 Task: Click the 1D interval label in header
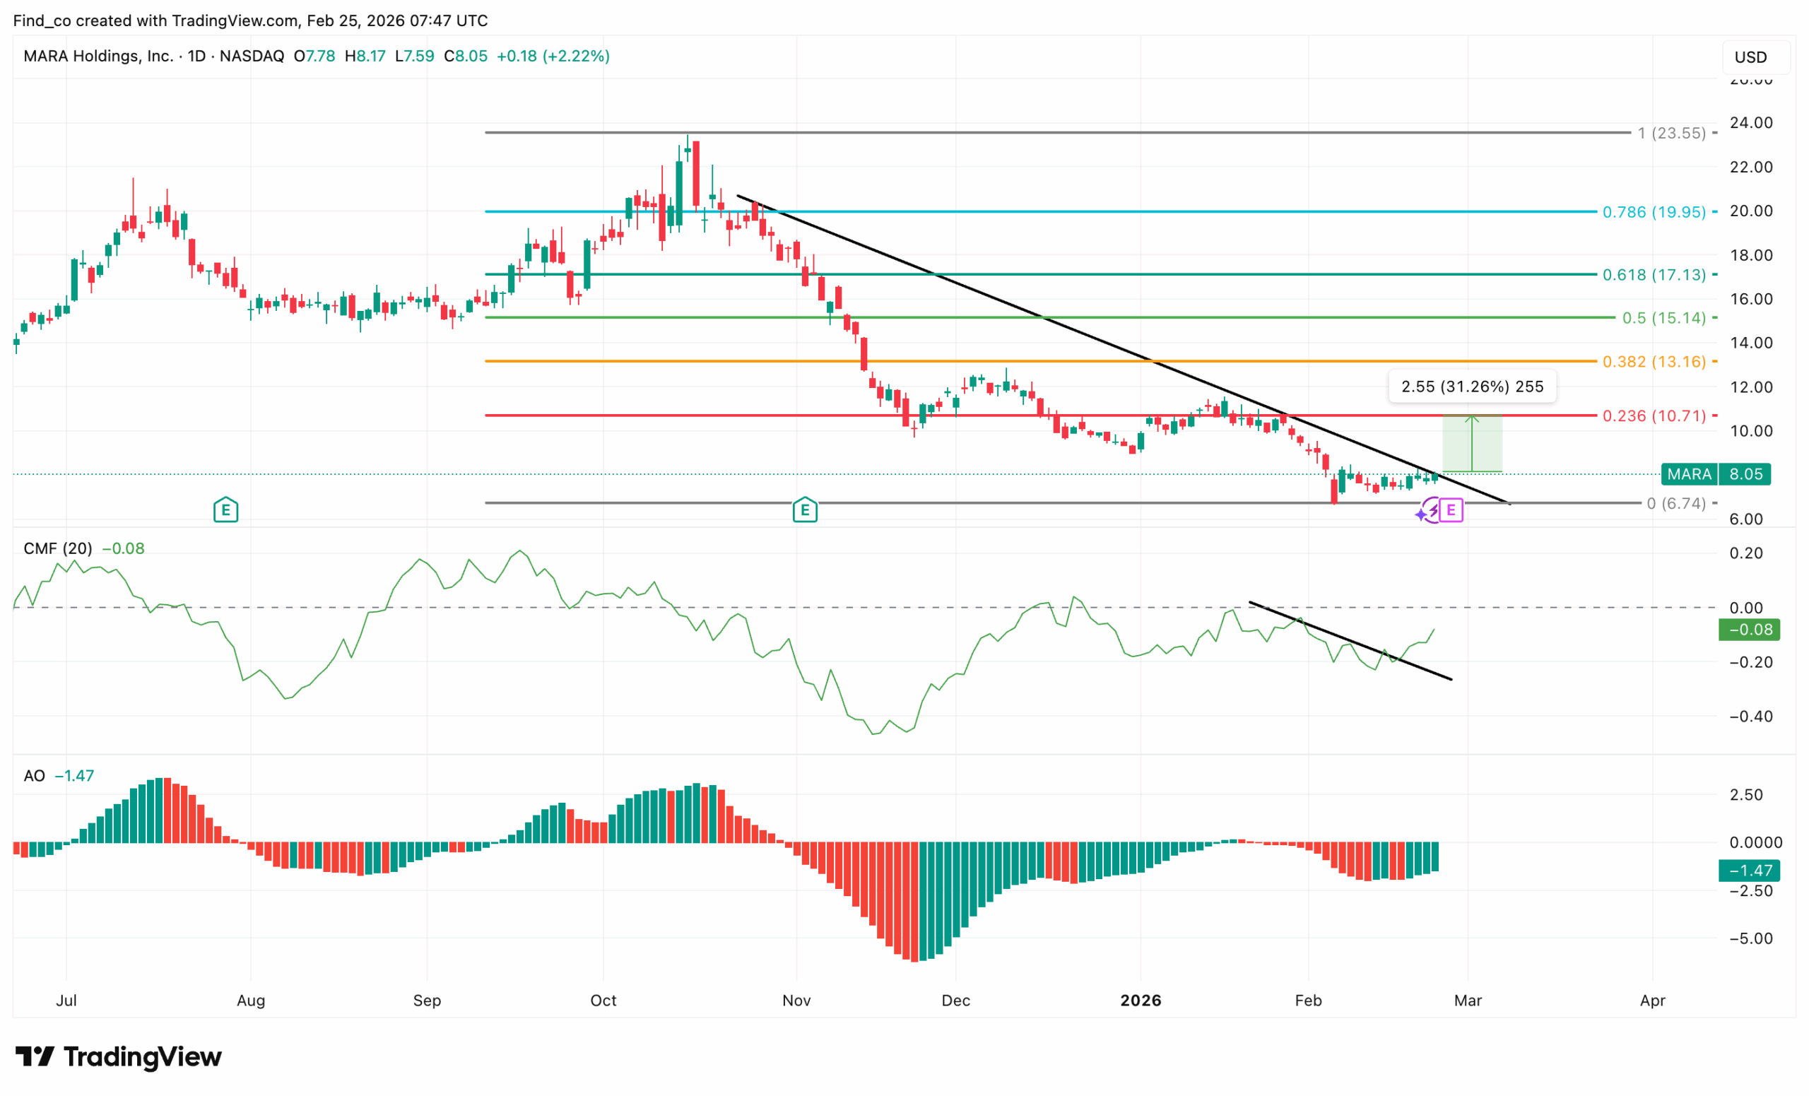point(196,57)
